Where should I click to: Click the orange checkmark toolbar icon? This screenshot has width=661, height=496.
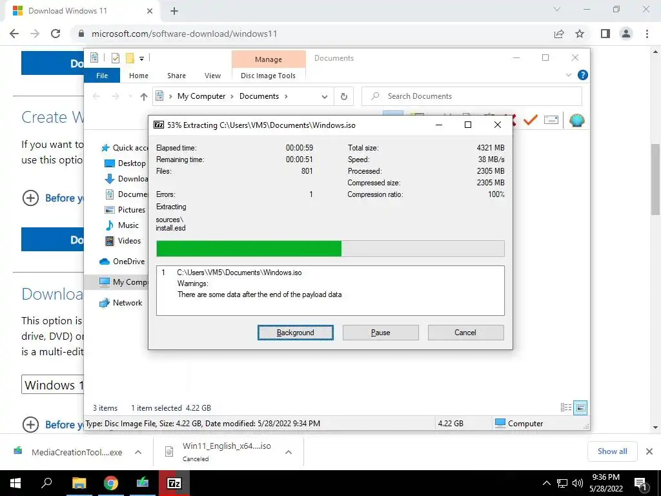tap(531, 120)
